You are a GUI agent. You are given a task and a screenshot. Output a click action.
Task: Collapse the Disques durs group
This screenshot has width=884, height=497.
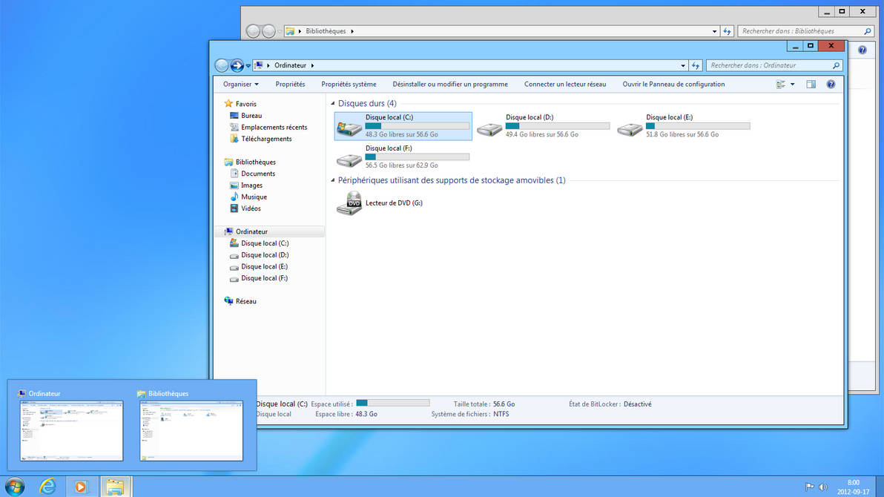click(x=333, y=104)
